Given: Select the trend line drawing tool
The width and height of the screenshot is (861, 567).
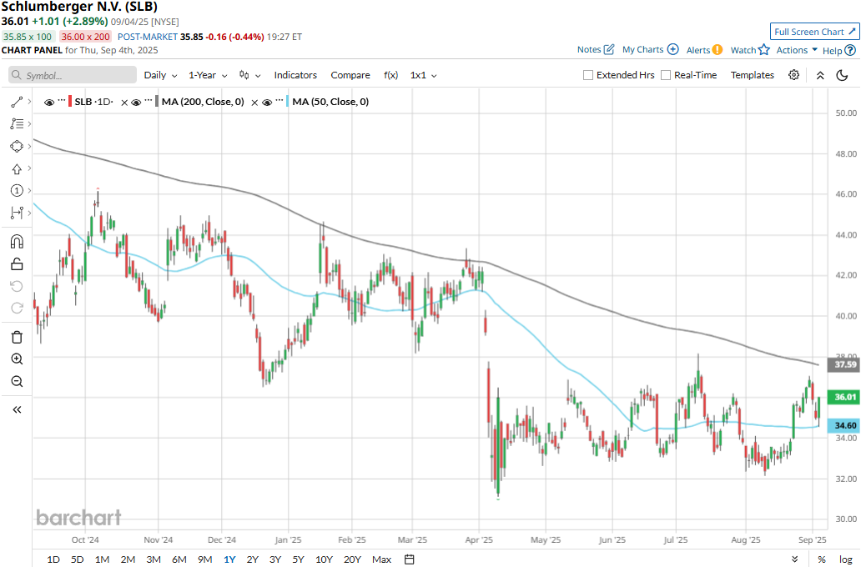Looking at the screenshot, I should [x=17, y=102].
